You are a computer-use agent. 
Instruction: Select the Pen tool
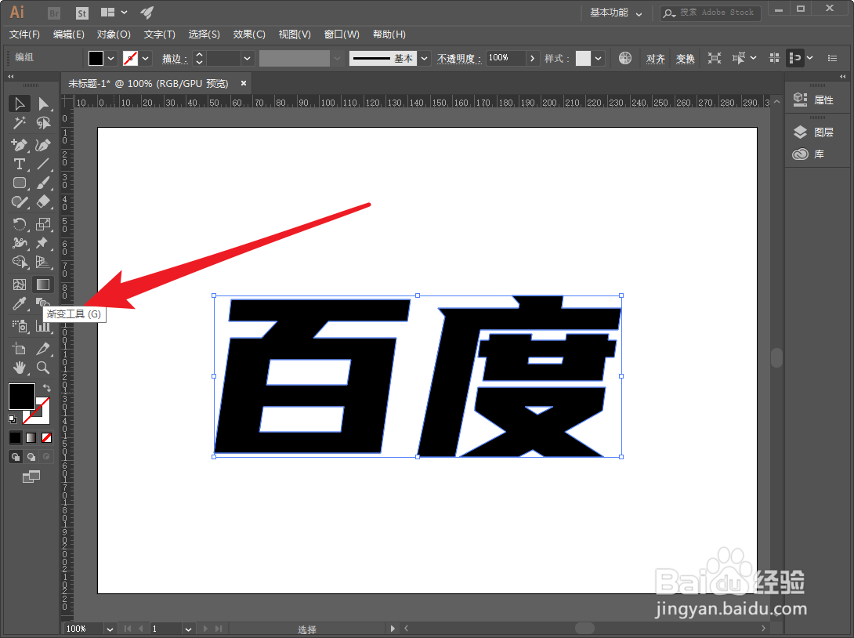pos(20,145)
